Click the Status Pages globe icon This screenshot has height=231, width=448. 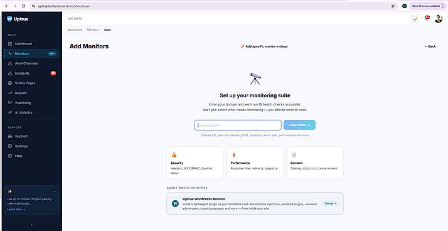(10, 83)
